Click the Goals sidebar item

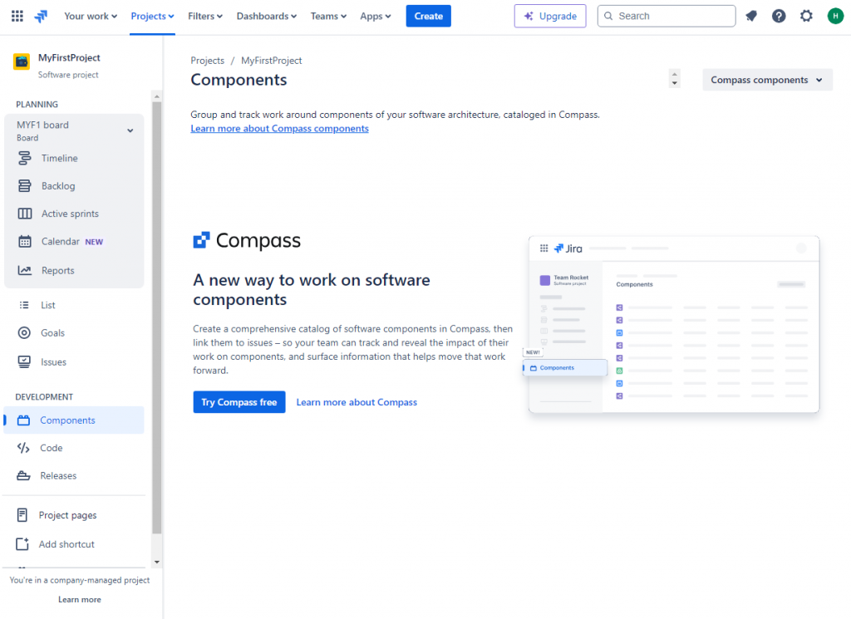coord(74,332)
